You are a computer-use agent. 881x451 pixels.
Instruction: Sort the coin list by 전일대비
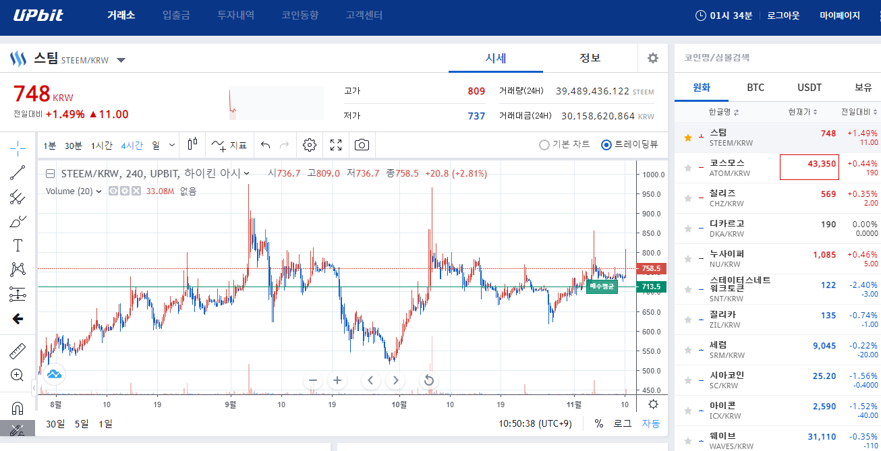point(859,112)
